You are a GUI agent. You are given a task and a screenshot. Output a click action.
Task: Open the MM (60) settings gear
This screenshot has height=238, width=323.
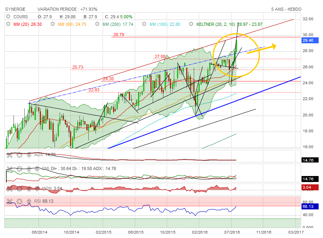pos(53,24)
